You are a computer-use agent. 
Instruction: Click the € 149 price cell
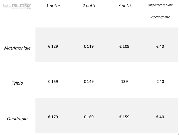(x=89, y=81)
